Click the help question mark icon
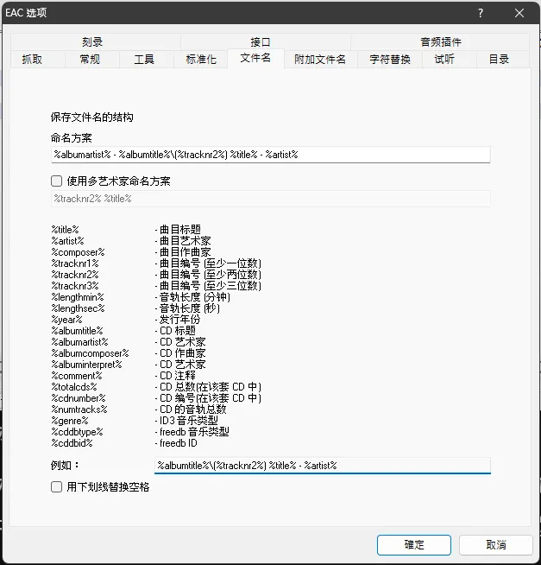541x565 pixels. click(480, 13)
